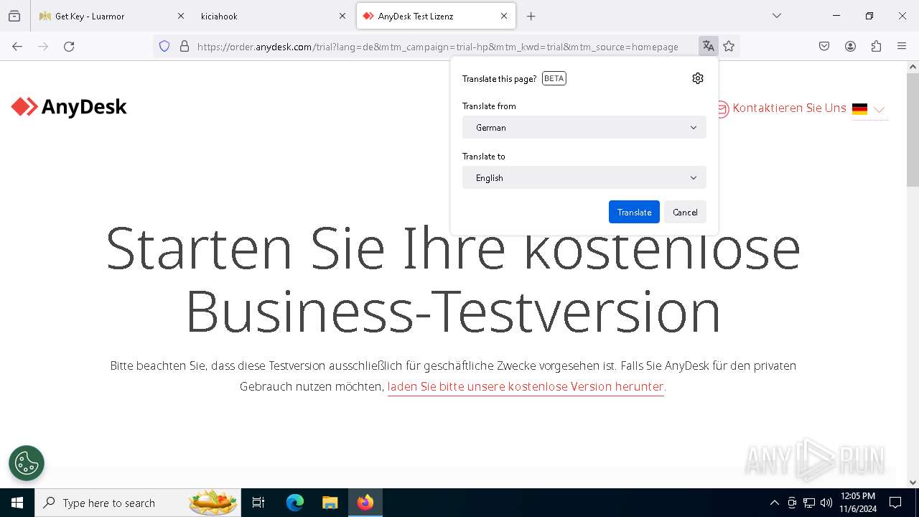Launch Microsoft Edge from taskbar

click(x=295, y=503)
